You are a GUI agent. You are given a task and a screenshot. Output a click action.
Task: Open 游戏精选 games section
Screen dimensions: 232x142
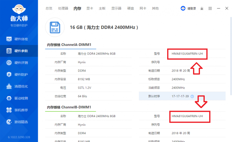pos(19,122)
